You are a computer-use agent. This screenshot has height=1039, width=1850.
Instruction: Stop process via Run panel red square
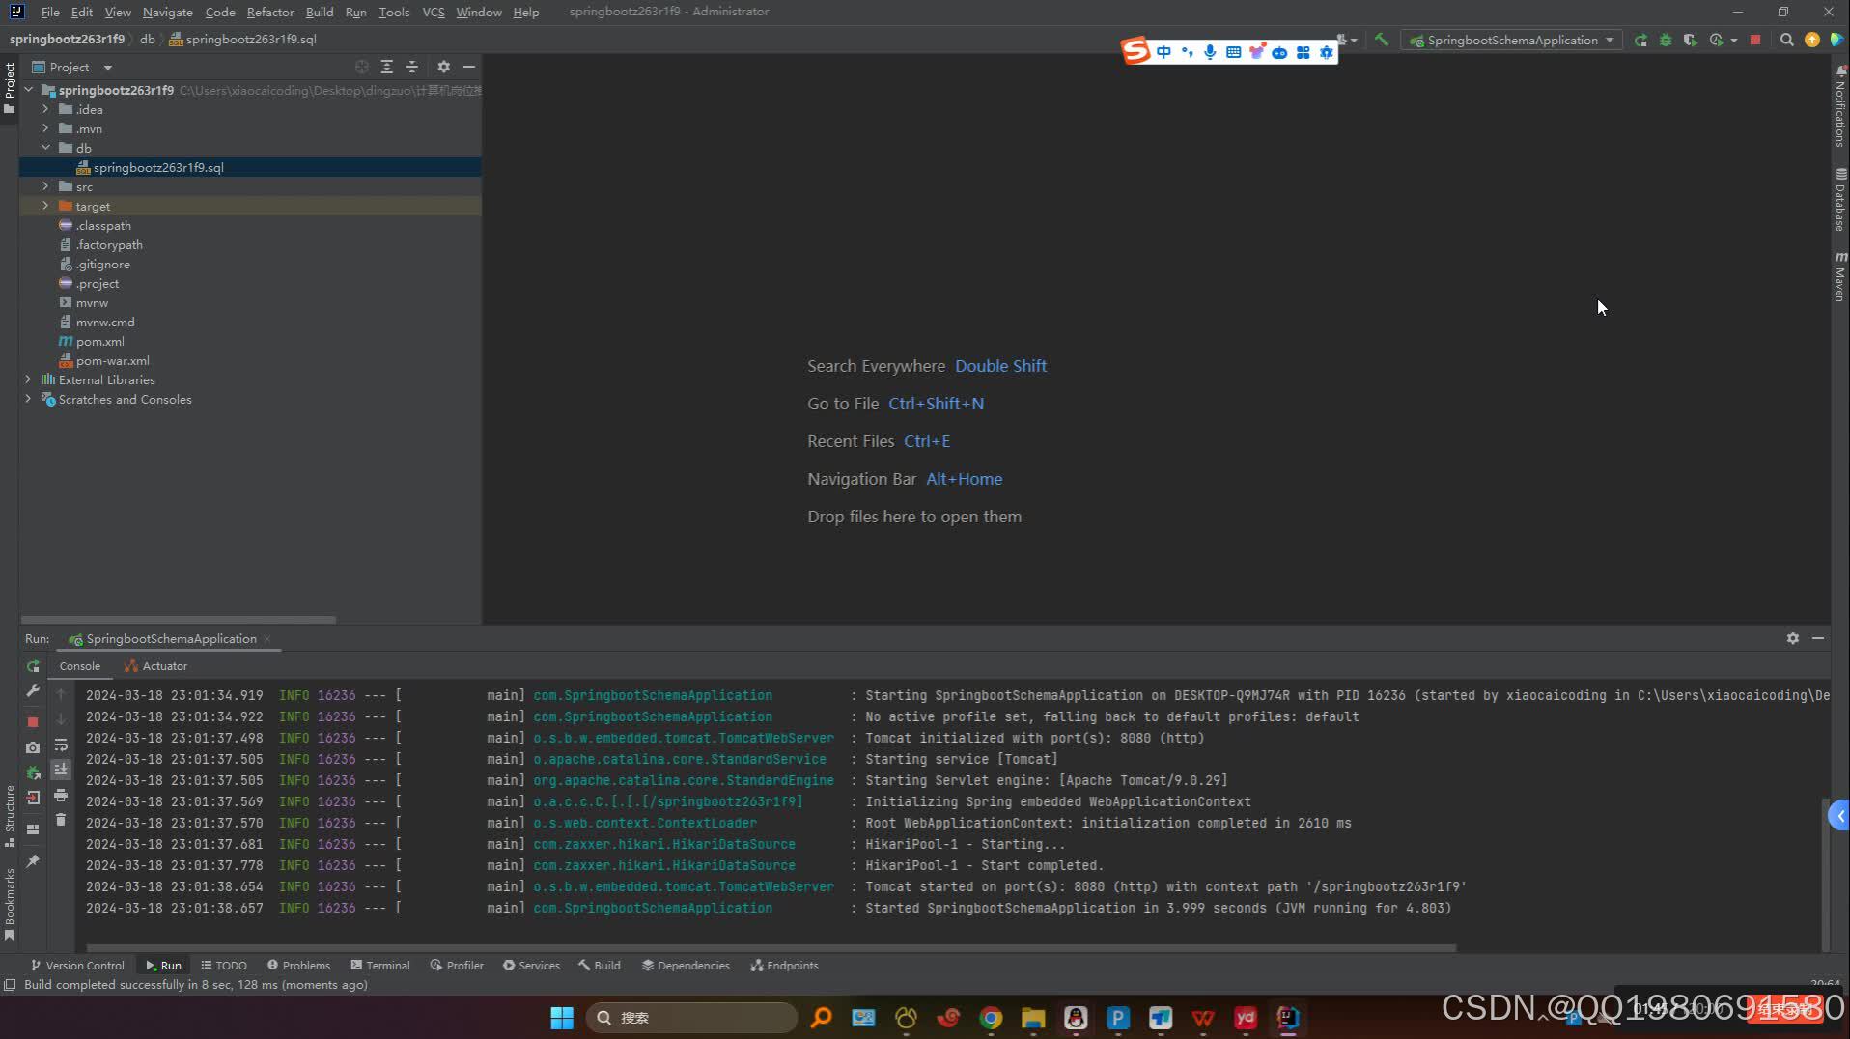(33, 722)
